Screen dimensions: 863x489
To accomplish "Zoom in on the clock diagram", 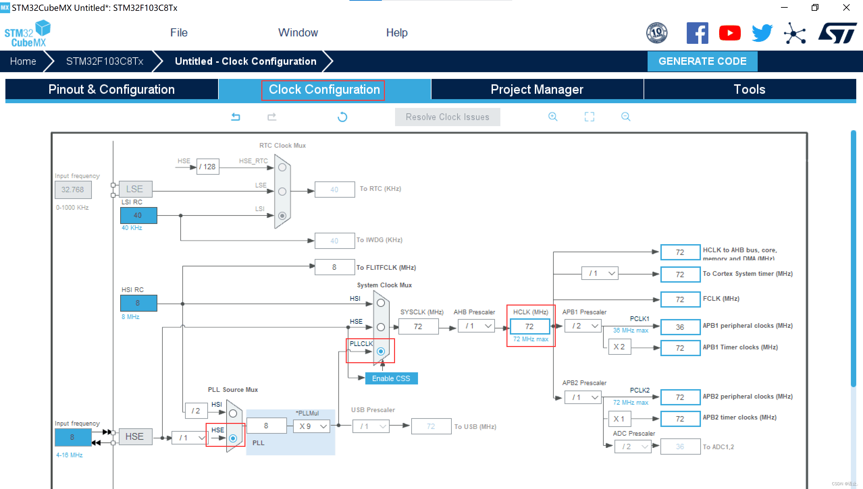I will pyautogui.click(x=553, y=117).
